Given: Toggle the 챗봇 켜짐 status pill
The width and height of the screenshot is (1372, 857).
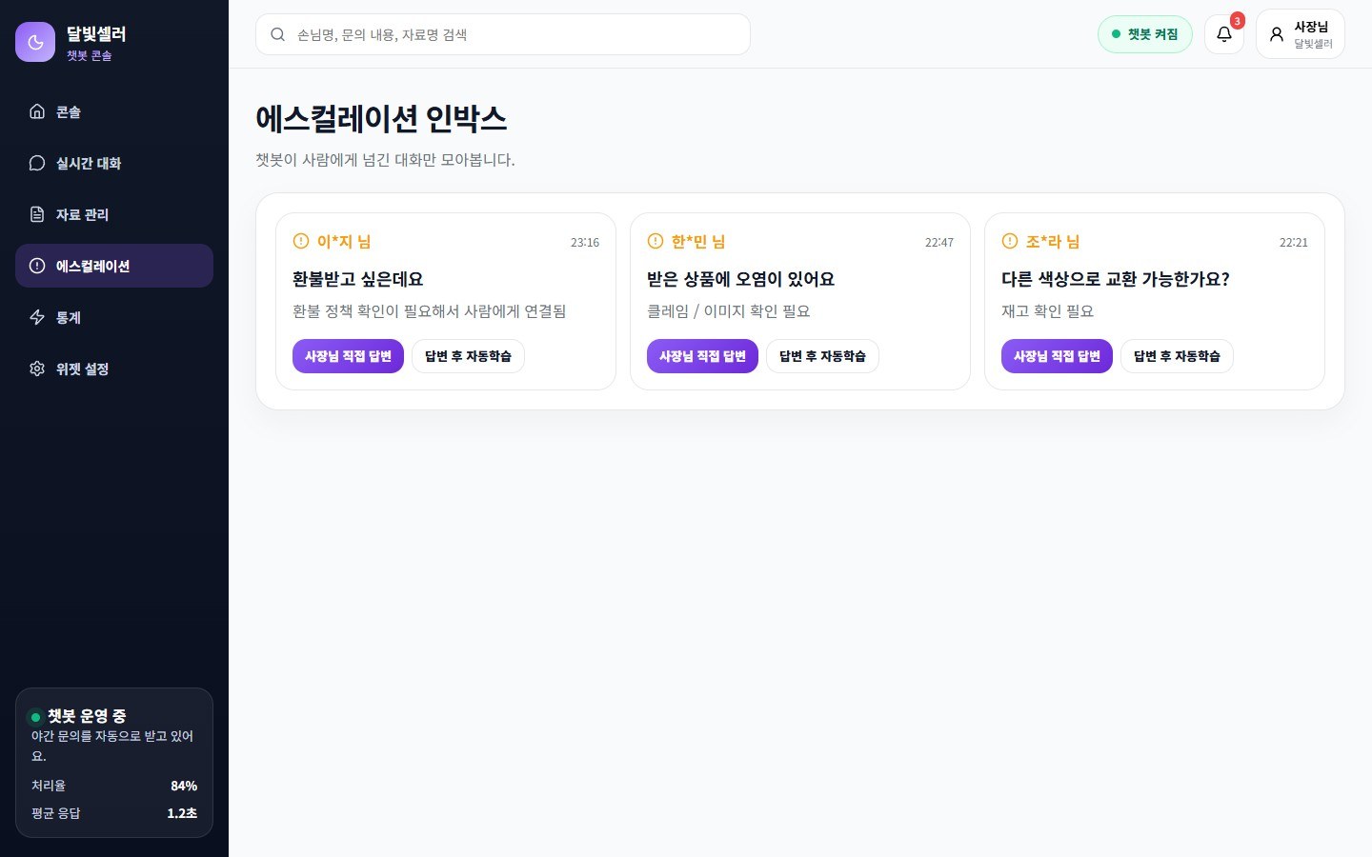Looking at the screenshot, I should pyautogui.click(x=1145, y=34).
